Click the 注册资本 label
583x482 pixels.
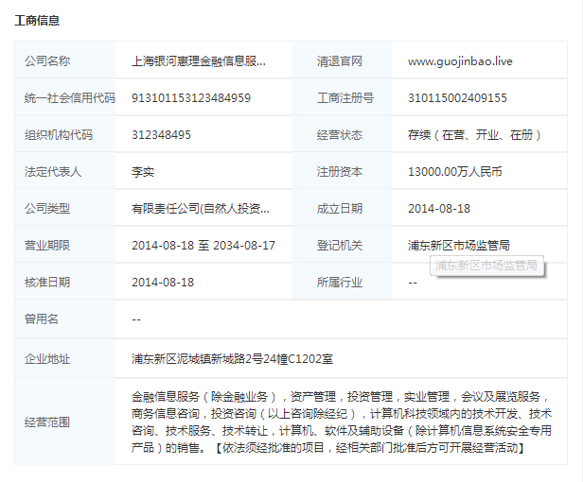(x=340, y=172)
